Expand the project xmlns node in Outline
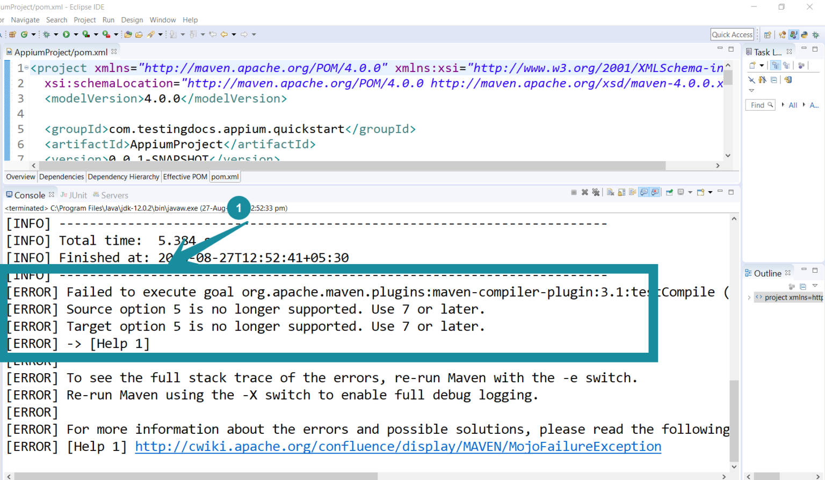This screenshot has width=825, height=480. 749,297
